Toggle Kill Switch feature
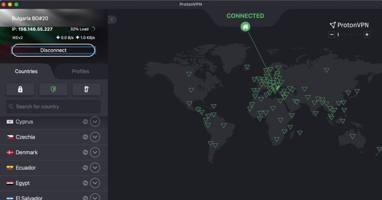This screenshot has width=382, height=200. point(87,89)
